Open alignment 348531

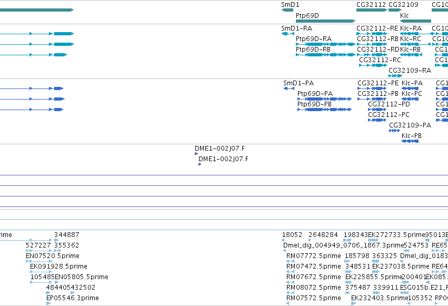(349, 272)
